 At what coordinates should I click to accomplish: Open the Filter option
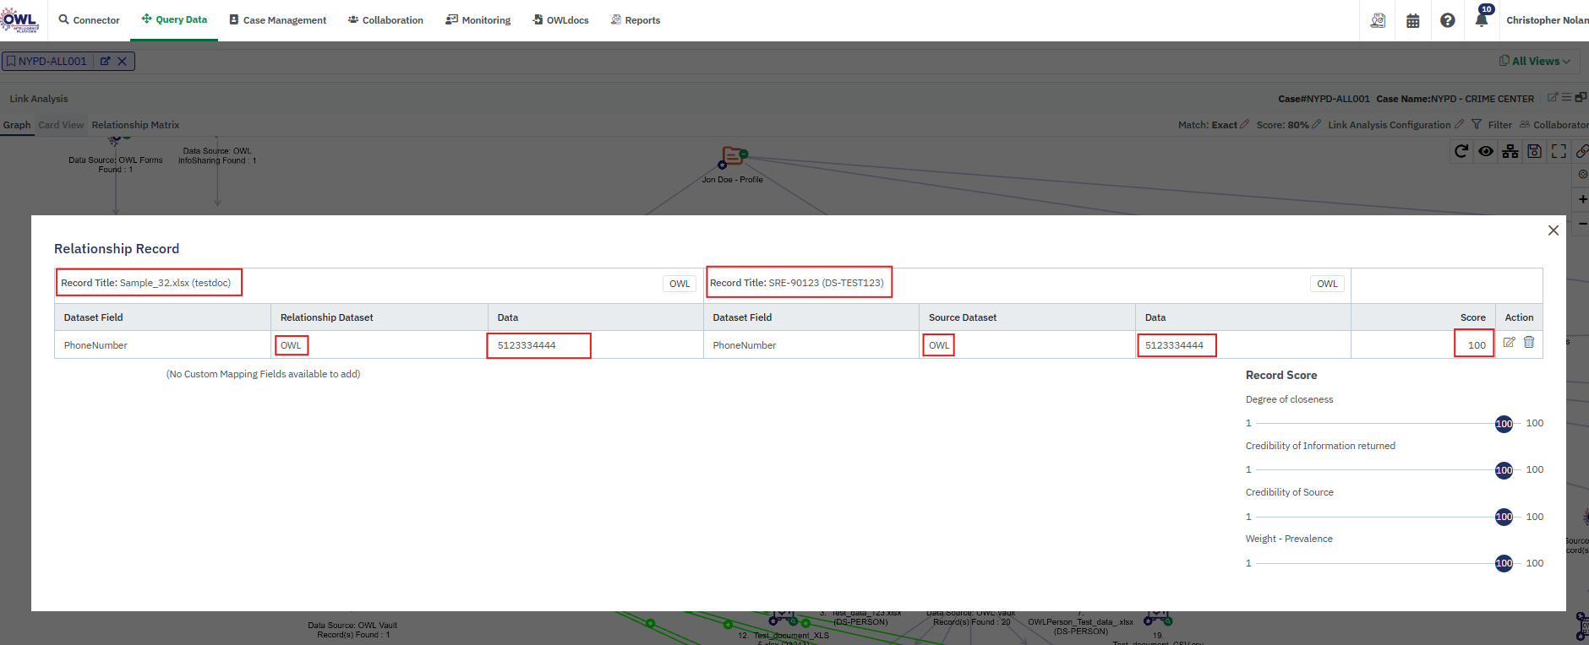(x=1492, y=125)
